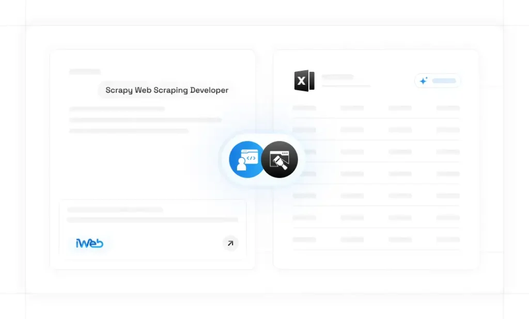
Task: Click the dark web scraper tool icon
Action: pyautogui.click(x=279, y=159)
